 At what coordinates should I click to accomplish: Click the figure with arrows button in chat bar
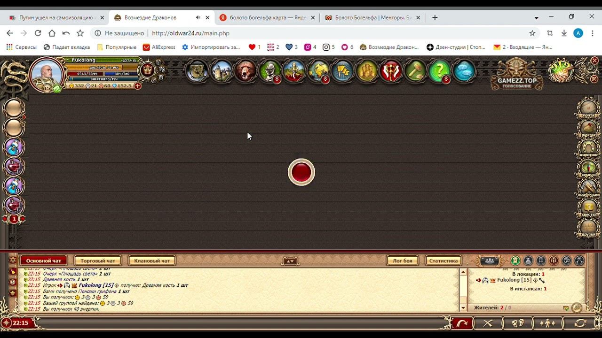point(547,323)
